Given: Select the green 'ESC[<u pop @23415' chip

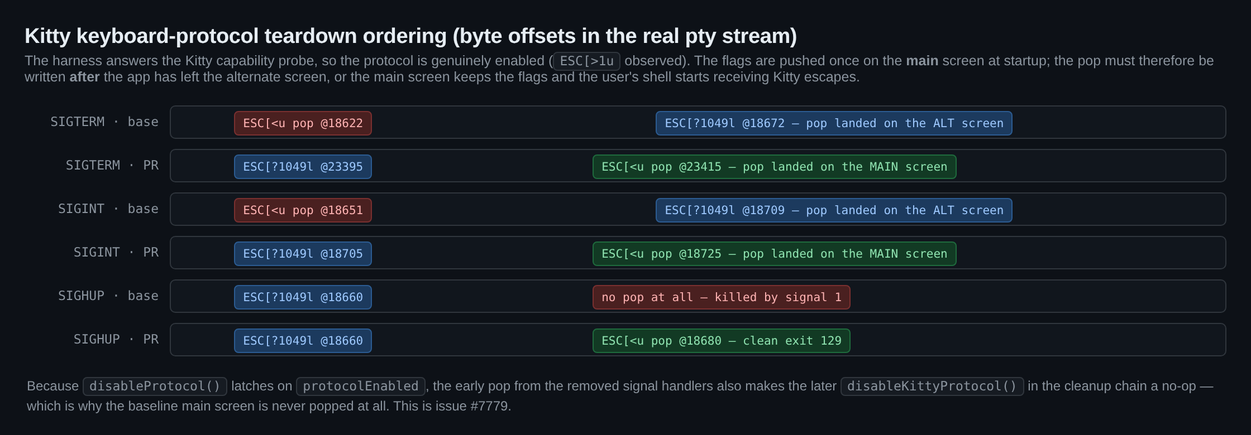Looking at the screenshot, I should click(x=774, y=167).
